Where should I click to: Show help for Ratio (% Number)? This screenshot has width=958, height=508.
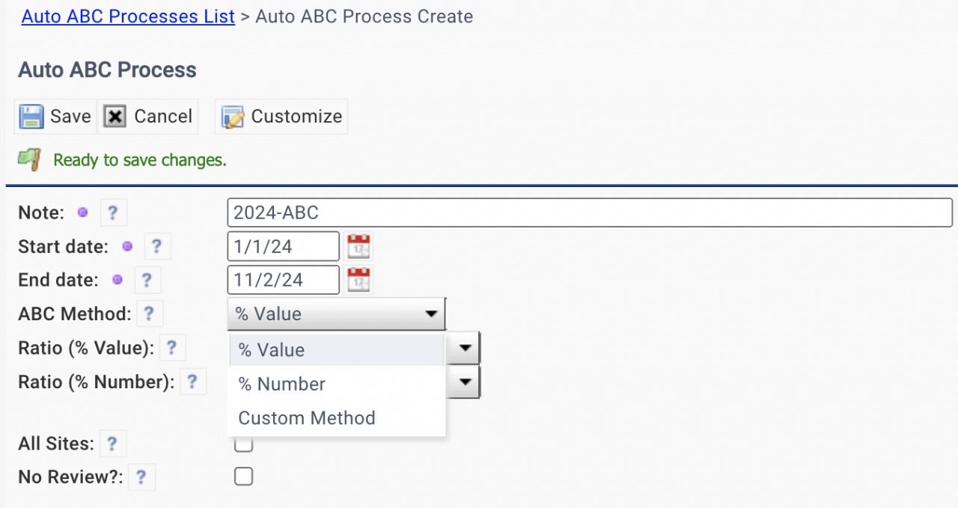pos(192,382)
